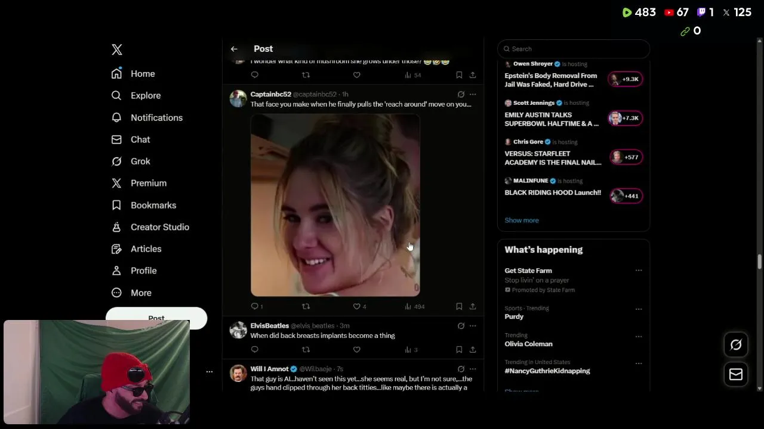This screenshot has height=429, width=764.
Task: Reply to ElvisBeatles' post
Action: [x=255, y=350]
